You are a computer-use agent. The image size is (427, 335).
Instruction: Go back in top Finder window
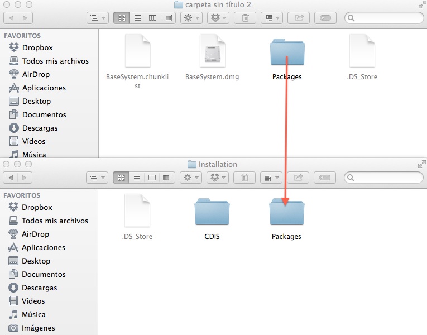click(x=11, y=18)
